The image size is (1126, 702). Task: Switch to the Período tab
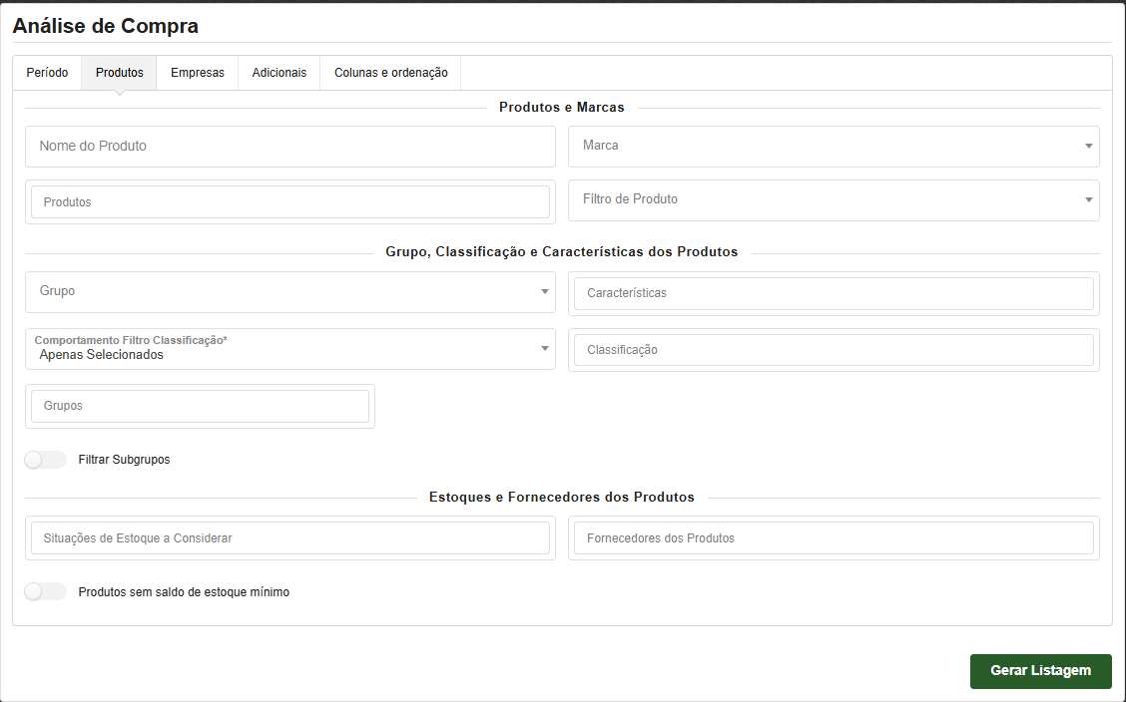coord(46,72)
